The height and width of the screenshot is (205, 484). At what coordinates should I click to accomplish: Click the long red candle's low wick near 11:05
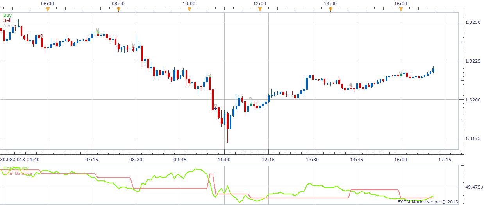pyautogui.click(x=227, y=136)
